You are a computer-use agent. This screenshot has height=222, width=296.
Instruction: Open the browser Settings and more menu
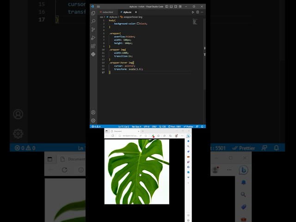pos(182,136)
